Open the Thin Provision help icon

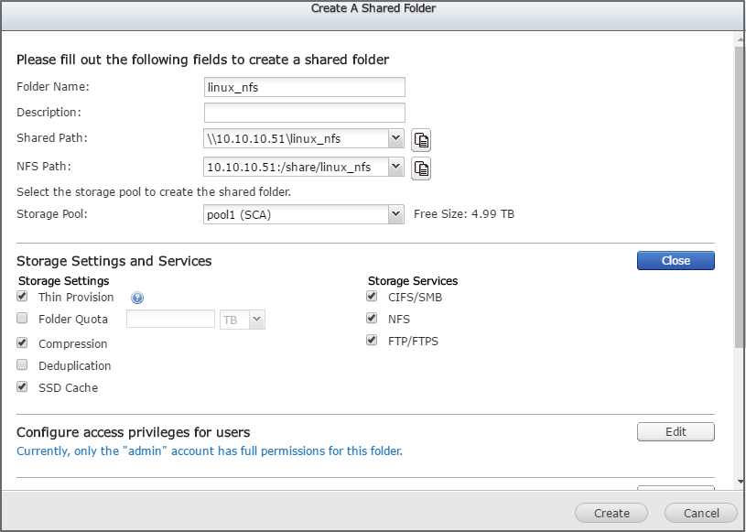point(137,298)
